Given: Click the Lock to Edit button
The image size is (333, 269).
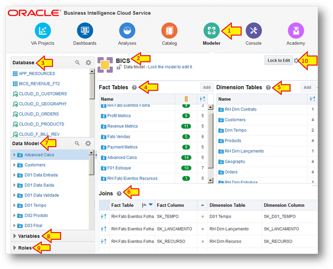Looking at the screenshot, I should tap(279, 61).
